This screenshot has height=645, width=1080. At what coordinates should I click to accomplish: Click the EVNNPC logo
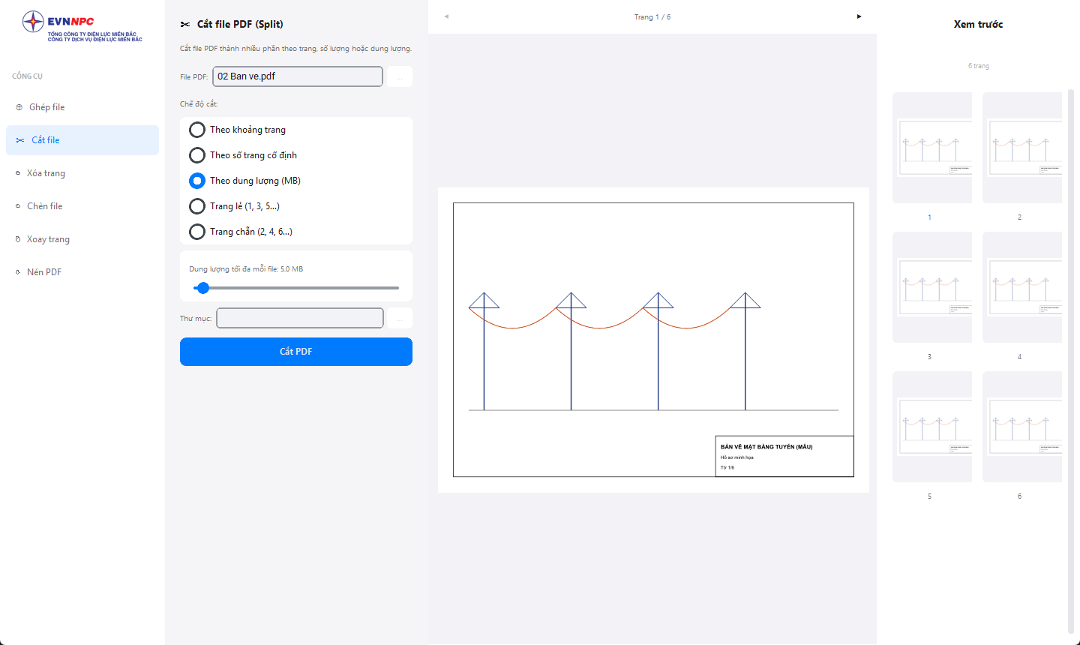coord(82,26)
